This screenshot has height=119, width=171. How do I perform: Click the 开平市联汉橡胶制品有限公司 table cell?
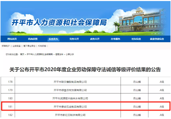[70, 82]
